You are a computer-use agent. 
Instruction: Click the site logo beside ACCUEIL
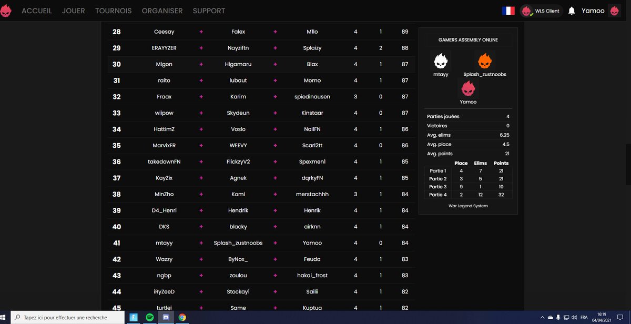pyautogui.click(x=6, y=11)
